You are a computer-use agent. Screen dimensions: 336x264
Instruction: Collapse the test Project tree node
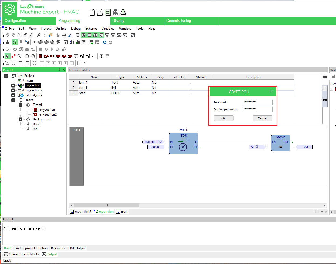point(6,76)
